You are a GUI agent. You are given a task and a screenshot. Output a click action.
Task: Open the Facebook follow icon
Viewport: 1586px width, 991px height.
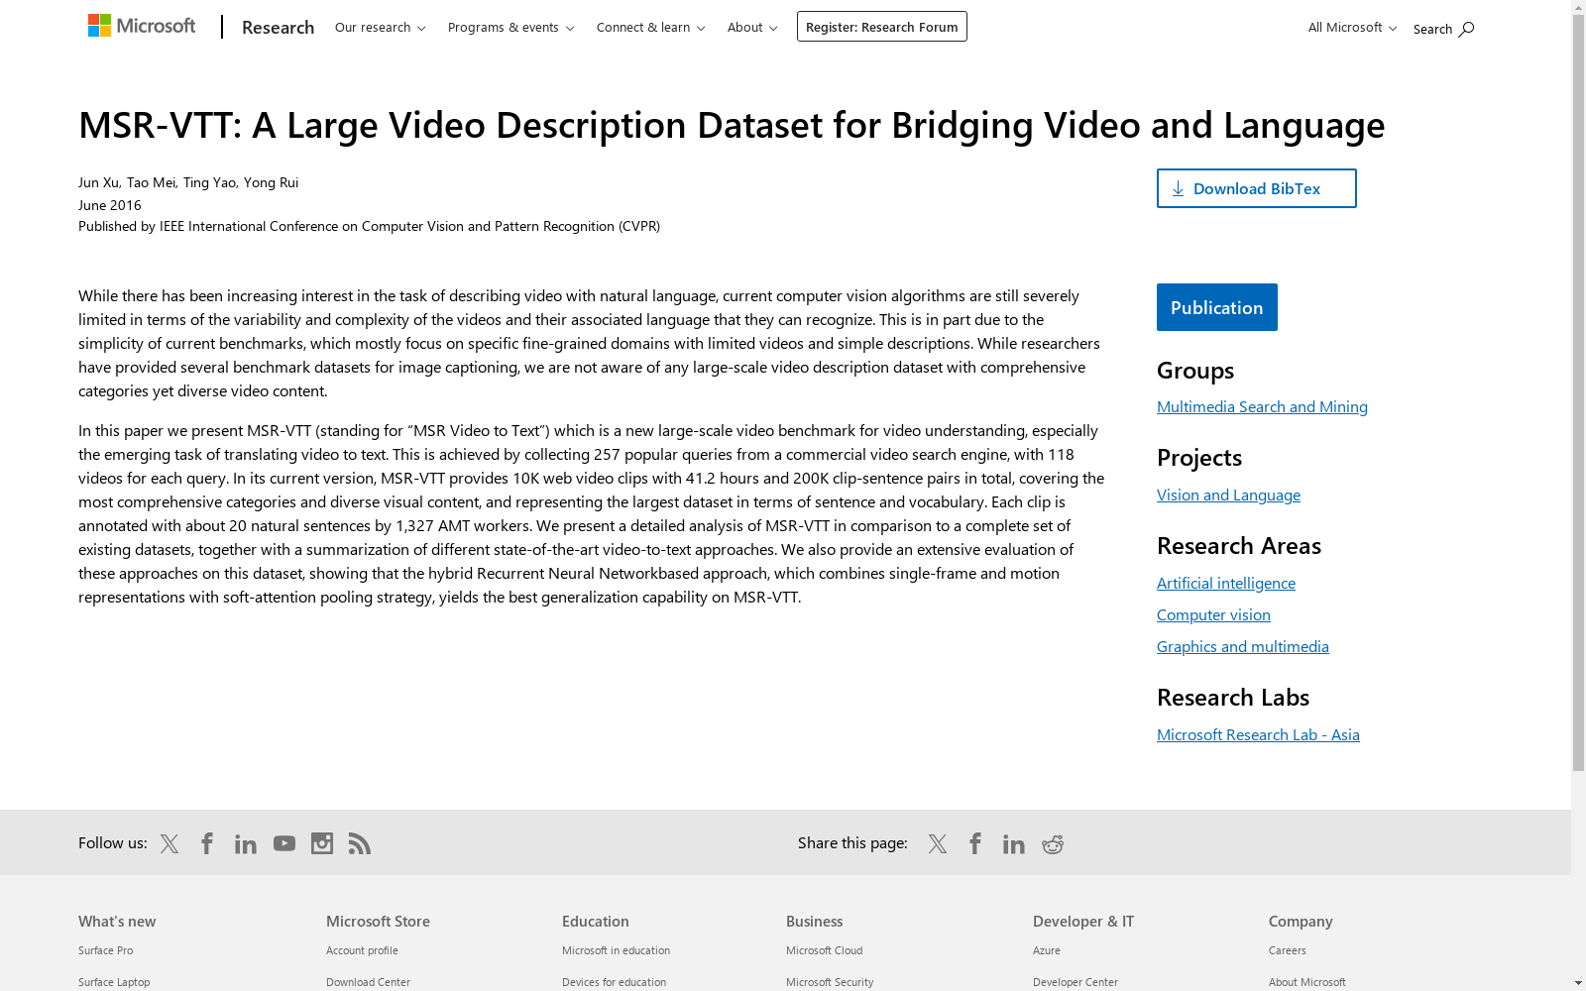(206, 843)
